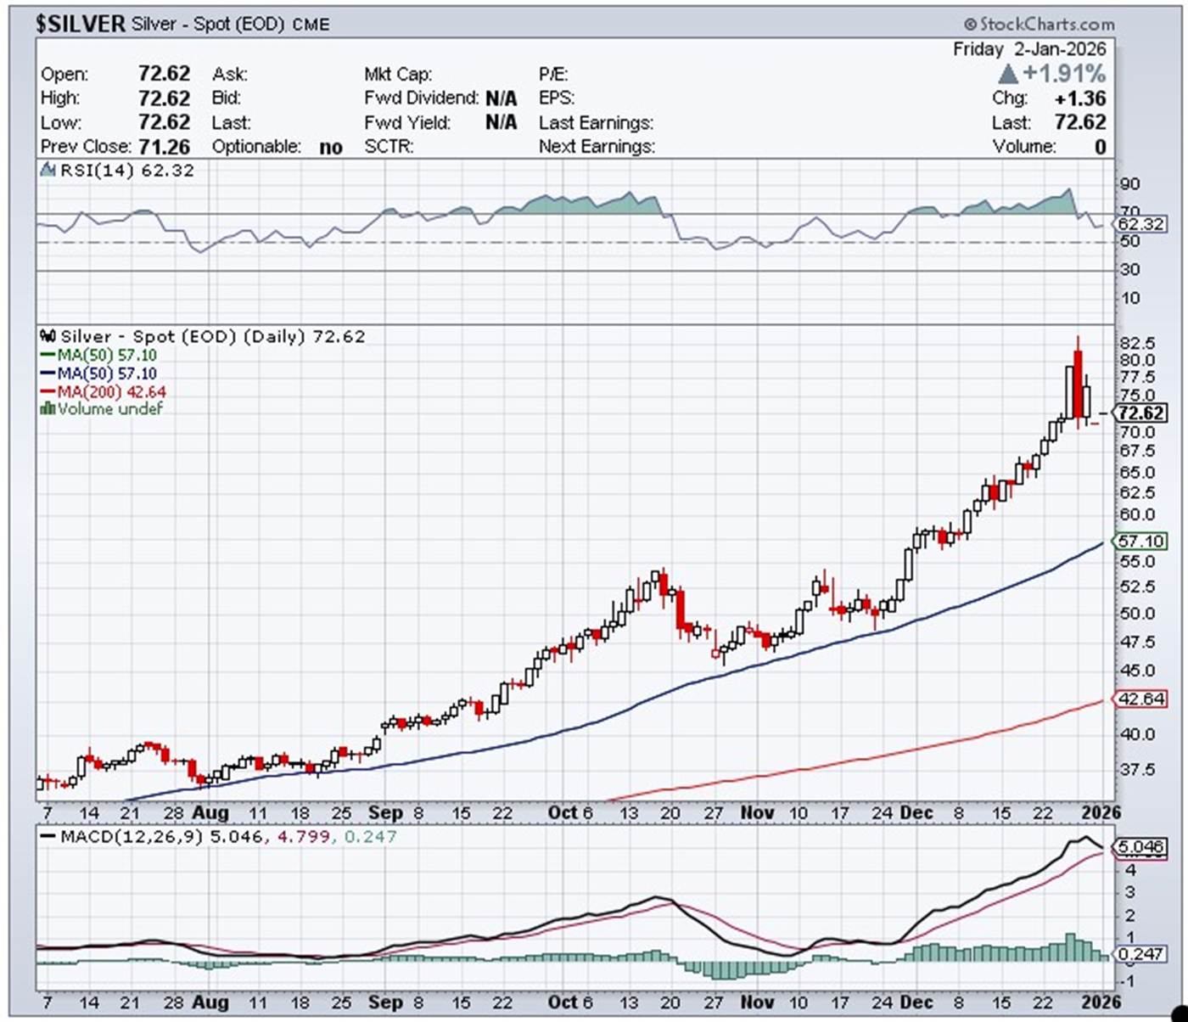This screenshot has width=1188, height=1022.
Task: Click the Prev Close 71.26 value
Action: pos(164,147)
